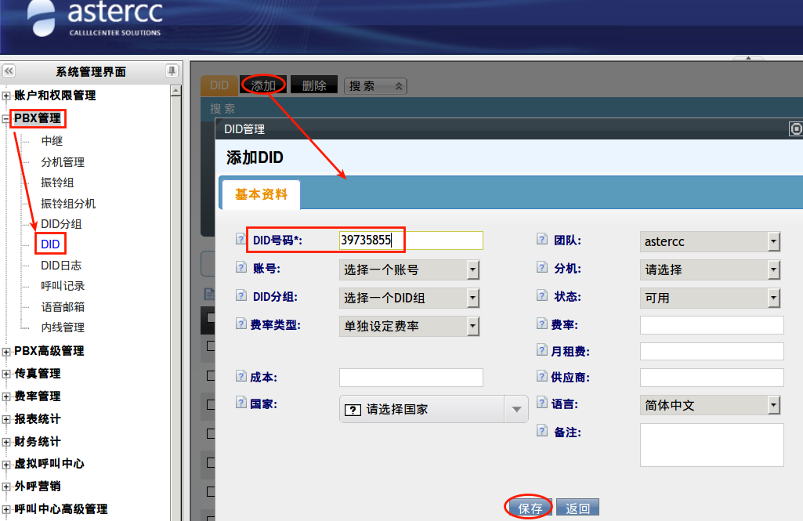803x521 pixels.
Task: Open the 状态 status dropdown
Action: click(710, 298)
